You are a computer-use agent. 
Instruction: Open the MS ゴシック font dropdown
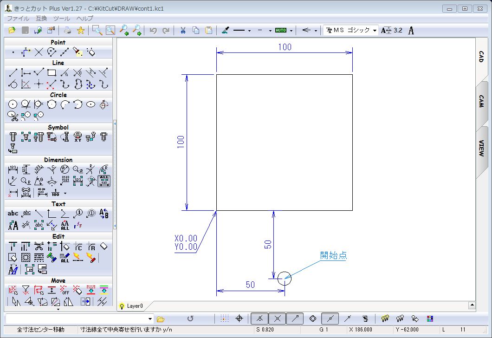click(375, 31)
